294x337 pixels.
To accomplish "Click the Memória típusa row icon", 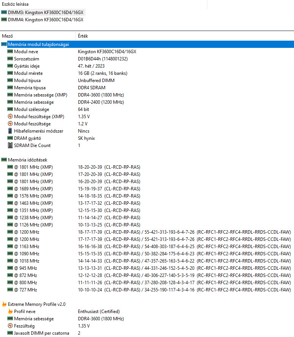I will pyautogui.click(x=10, y=87).
